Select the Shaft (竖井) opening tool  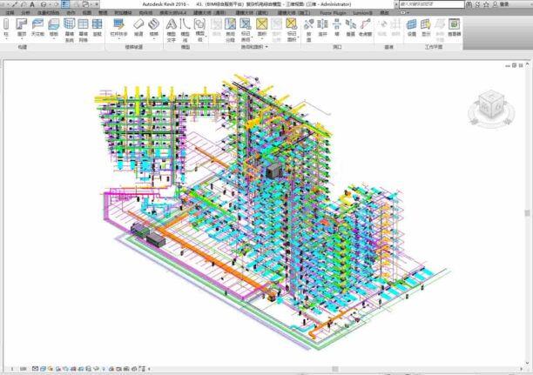[322, 27]
